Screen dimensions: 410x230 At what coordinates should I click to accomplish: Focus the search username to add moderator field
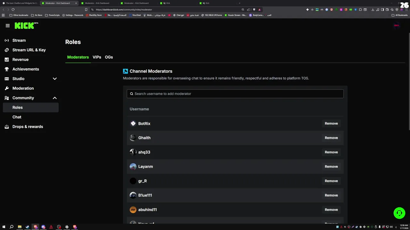point(235,94)
